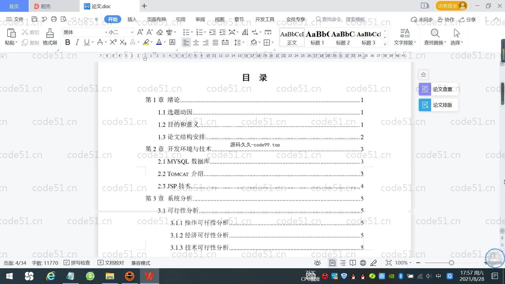
Task: Click the text highlight color icon
Action: coord(146,42)
